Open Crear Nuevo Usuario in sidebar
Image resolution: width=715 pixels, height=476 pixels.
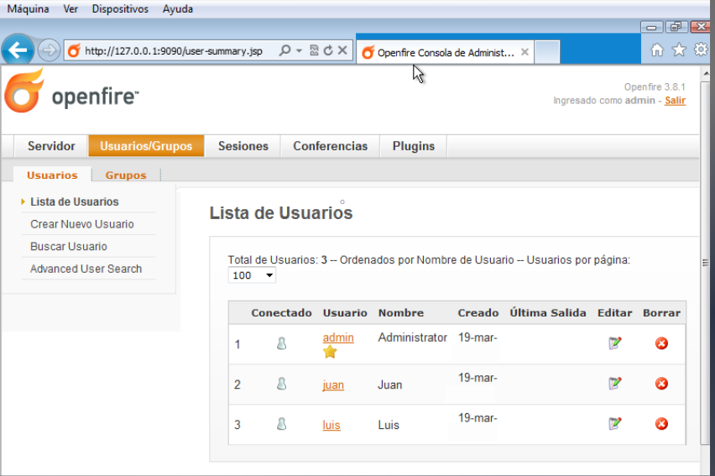81,224
